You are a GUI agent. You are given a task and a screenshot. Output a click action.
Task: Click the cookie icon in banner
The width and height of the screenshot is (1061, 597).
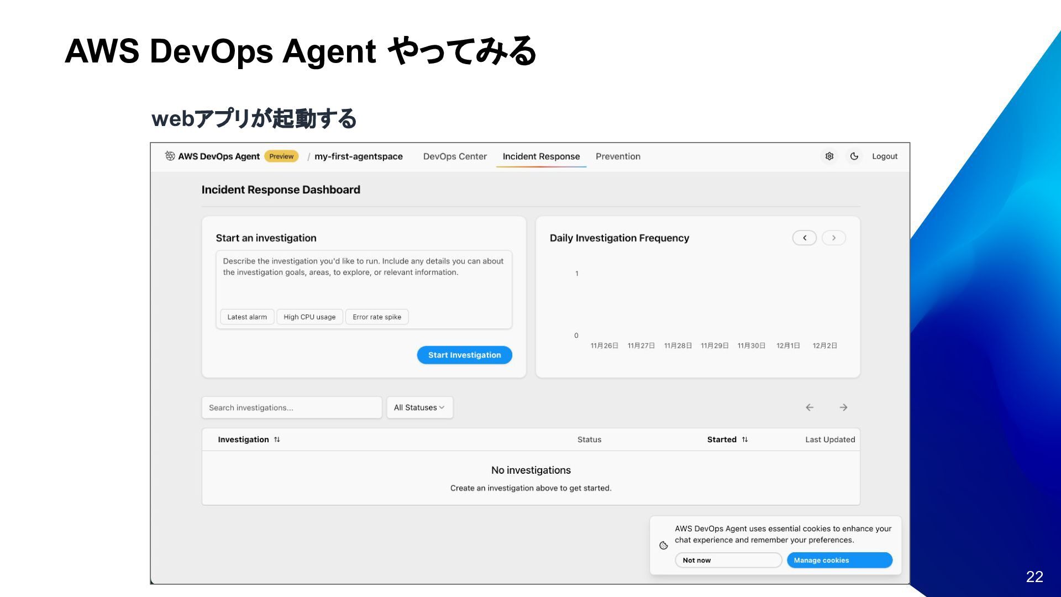point(664,546)
